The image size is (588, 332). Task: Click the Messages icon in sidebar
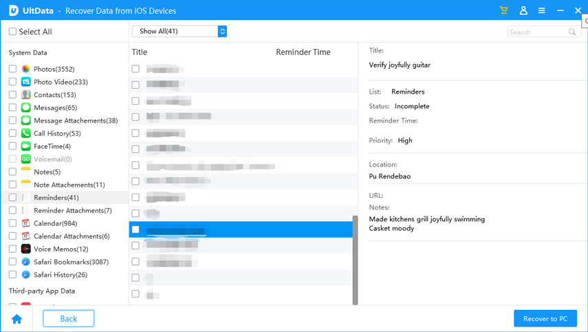tap(25, 108)
